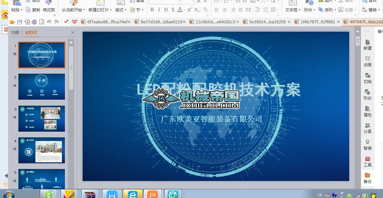Open Internet Explorer from the taskbar

(x=133, y=195)
